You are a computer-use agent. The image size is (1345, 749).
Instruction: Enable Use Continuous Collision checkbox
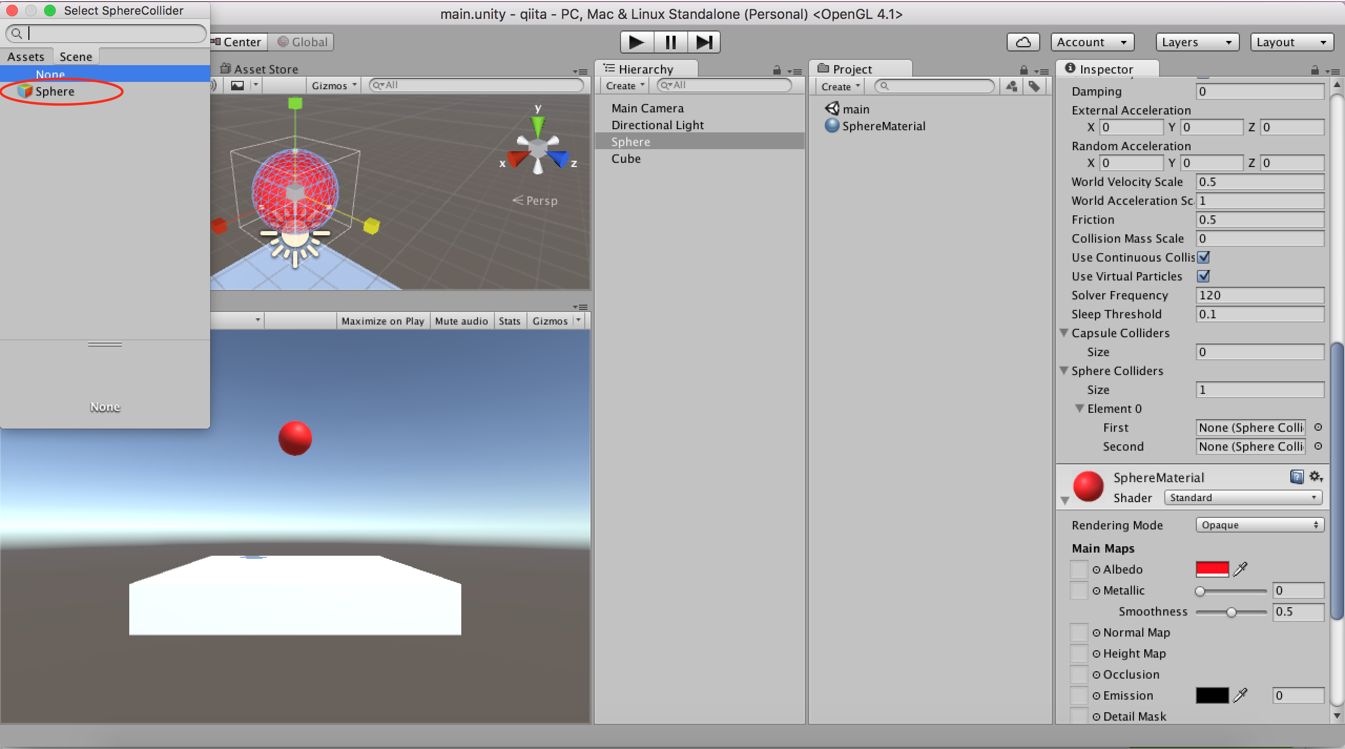(x=1204, y=257)
